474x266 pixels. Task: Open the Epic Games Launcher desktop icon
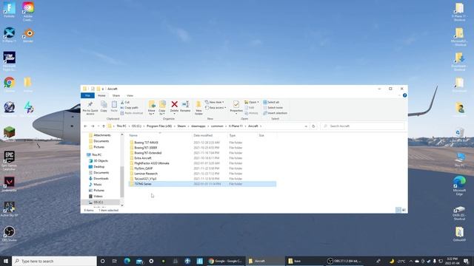click(x=9, y=161)
